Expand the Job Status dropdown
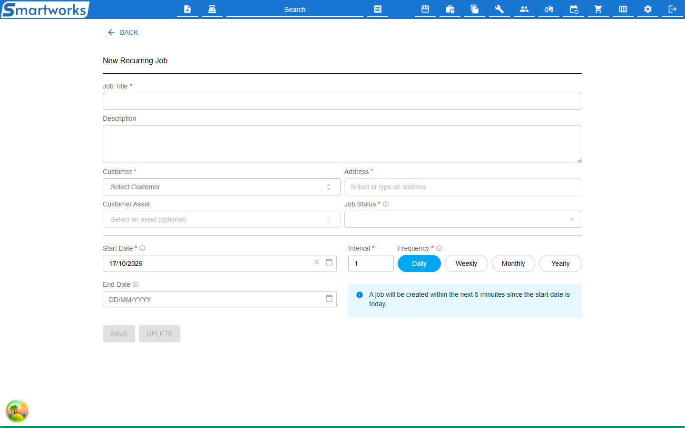Image resolution: width=685 pixels, height=428 pixels. 463,219
